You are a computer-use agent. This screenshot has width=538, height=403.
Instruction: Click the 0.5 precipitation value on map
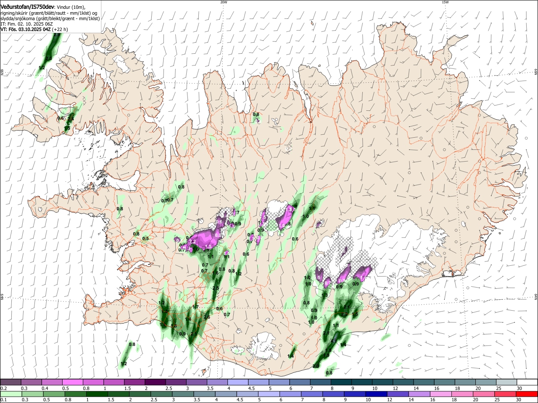coord(145,238)
